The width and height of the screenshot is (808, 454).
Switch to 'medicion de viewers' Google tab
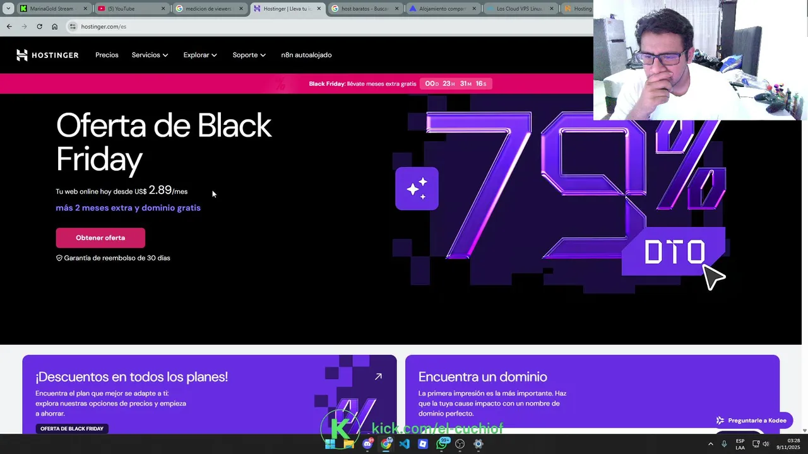pos(209,9)
